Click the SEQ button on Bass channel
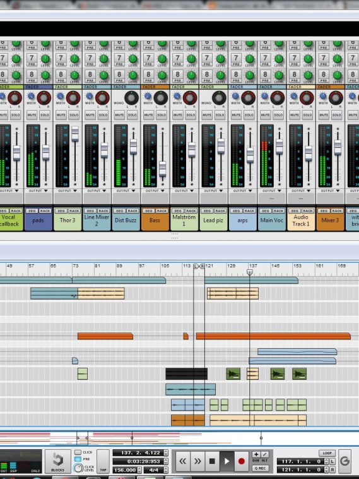Image resolution: width=359 pixels, height=479 pixels. (148, 211)
